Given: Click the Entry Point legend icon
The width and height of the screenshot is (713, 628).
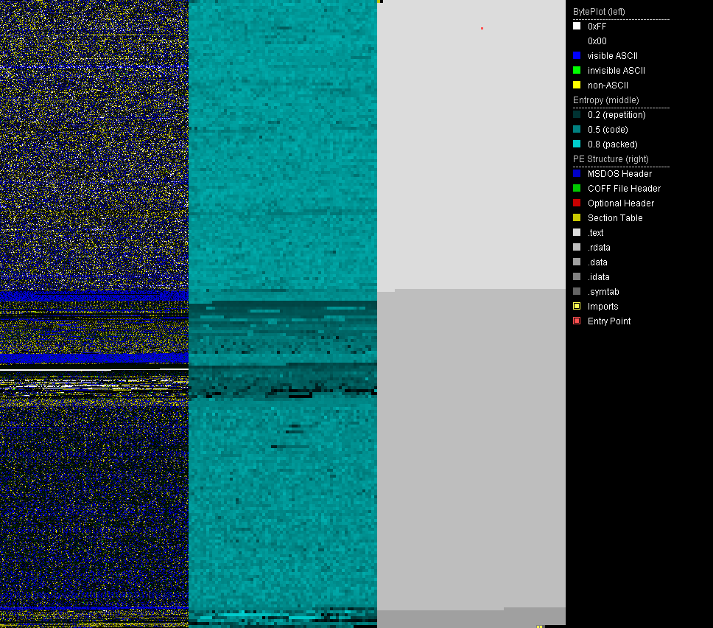Looking at the screenshot, I should click(x=577, y=321).
